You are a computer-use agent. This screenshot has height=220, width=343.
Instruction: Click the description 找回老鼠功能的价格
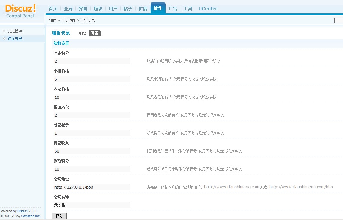(163, 115)
